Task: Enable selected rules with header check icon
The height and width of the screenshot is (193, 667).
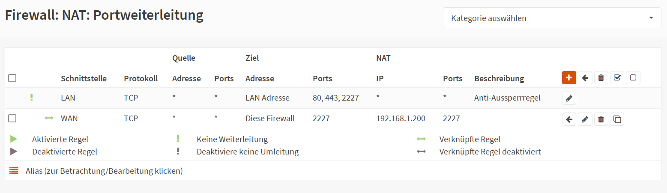Action: 617,78
